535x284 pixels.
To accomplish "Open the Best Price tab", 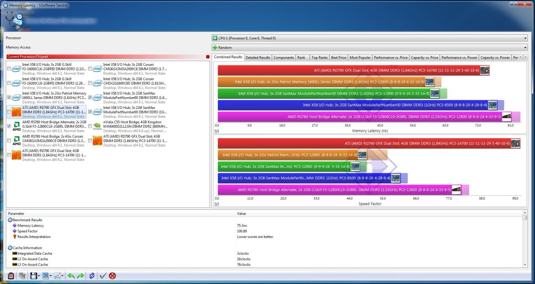I will coord(339,57).
